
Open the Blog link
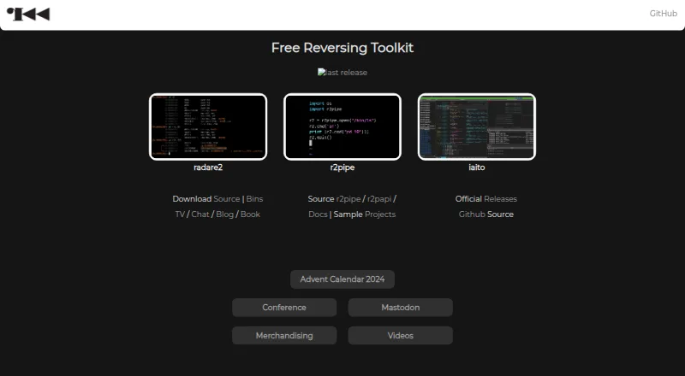pyautogui.click(x=224, y=214)
